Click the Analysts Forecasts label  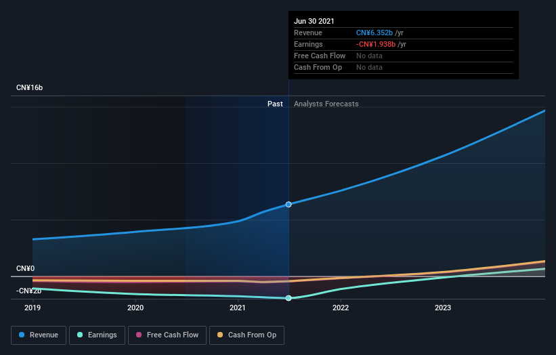click(x=326, y=104)
